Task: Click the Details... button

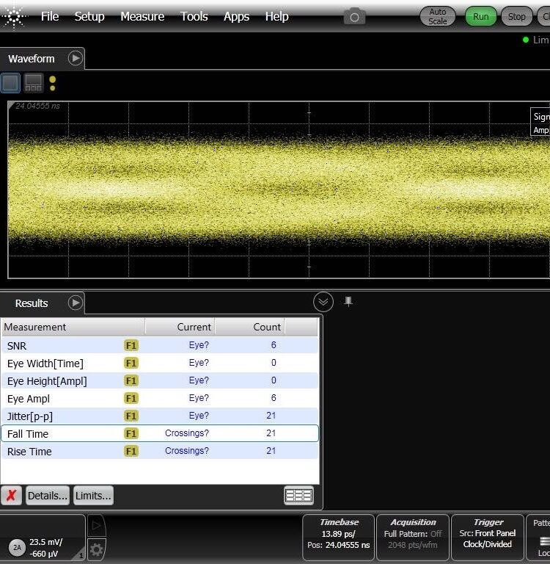Action: (48, 496)
